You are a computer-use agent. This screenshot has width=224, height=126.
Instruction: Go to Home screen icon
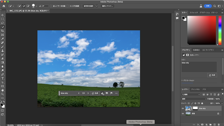pyautogui.click(x=4, y=6)
